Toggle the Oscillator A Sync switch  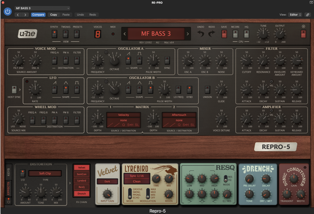(x=167, y=60)
